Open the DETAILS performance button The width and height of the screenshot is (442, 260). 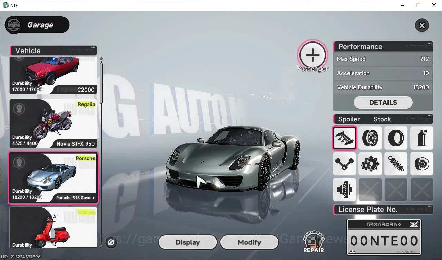tap(383, 102)
